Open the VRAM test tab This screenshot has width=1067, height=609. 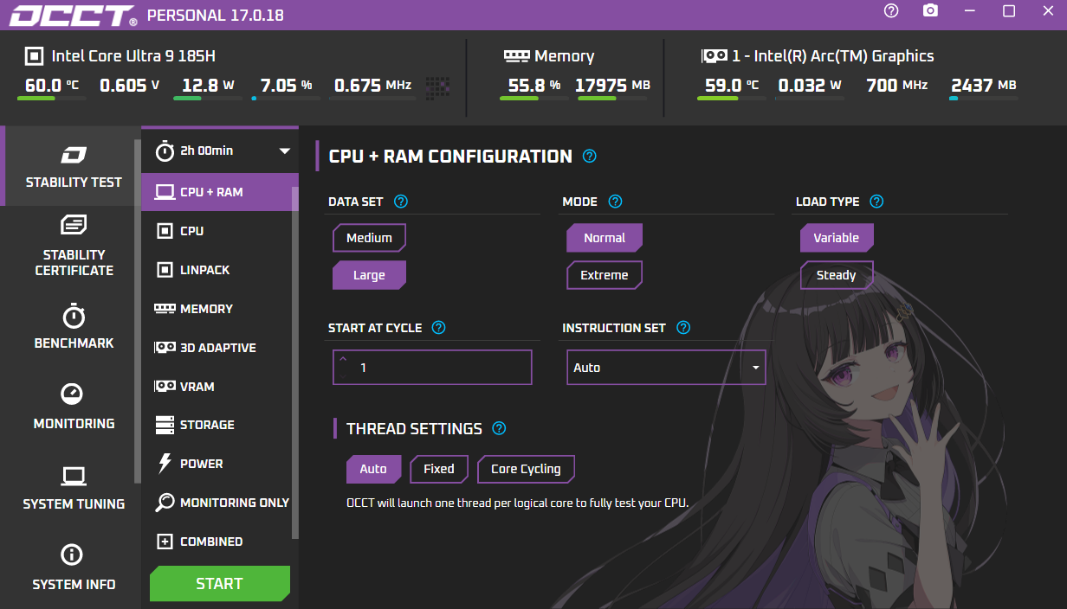pyautogui.click(x=217, y=387)
